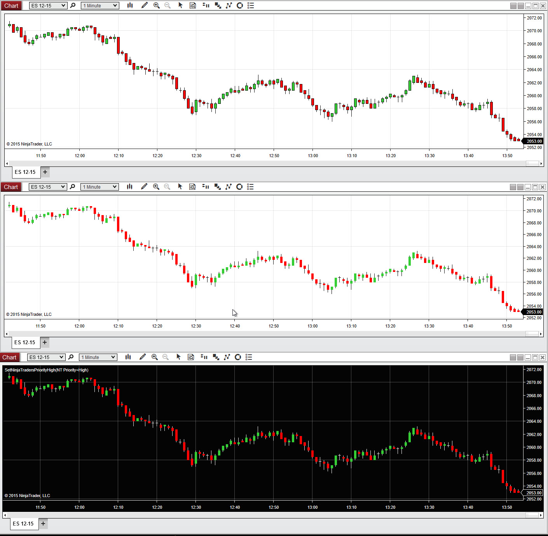
Task: Click the red Chart title button in top window
Action: pyautogui.click(x=11, y=5)
